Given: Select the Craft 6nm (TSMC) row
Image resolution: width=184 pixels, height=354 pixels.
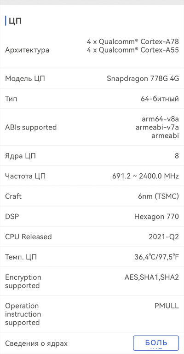Looking at the screenshot, I should [x=92, y=196].
